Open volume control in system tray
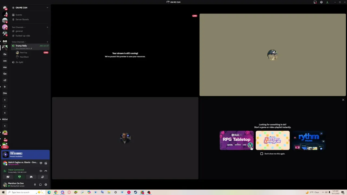The width and height of the screenshot is (347, 195). pos(326,192)
